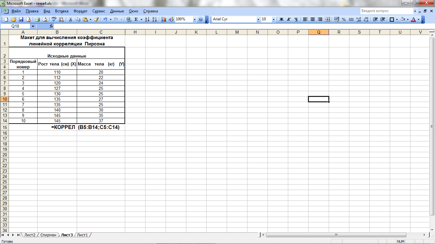The width and height of the screenshot is (435, 244).
Task: Open undo history dropdown arrow
Action: pyautogui.click(x=111, y=19)
